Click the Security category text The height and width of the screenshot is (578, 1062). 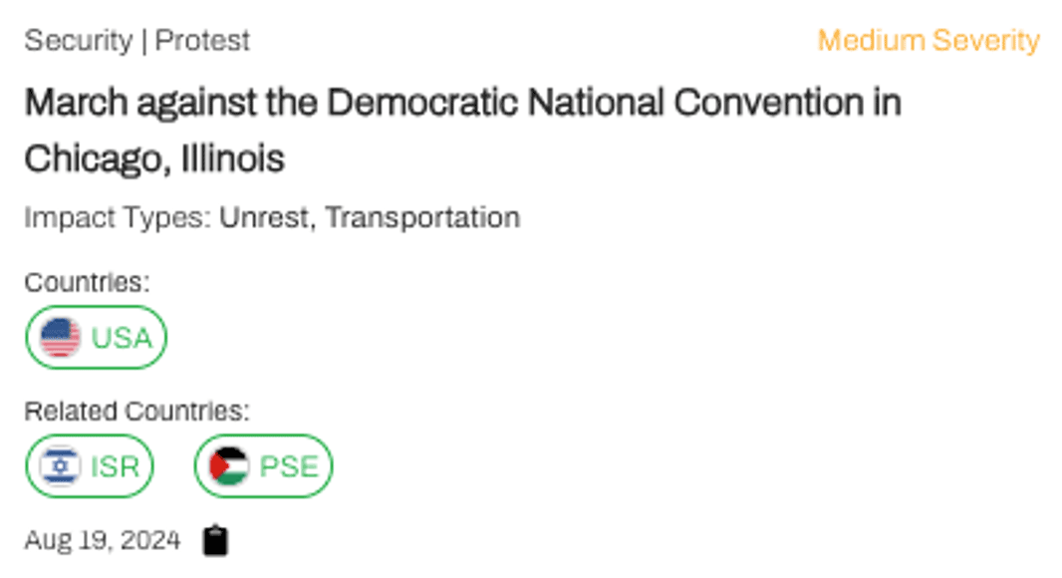click(x=78, y=41)
